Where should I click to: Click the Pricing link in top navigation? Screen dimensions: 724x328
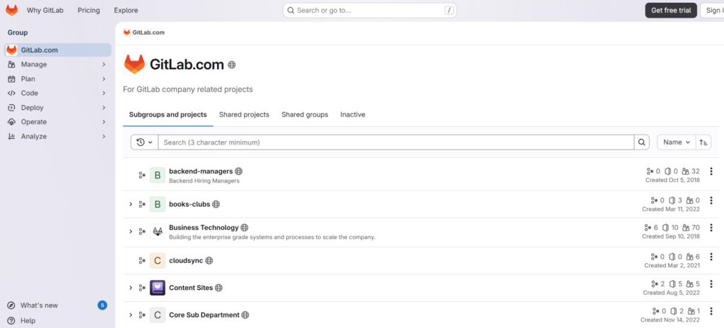tap(88, 11)
